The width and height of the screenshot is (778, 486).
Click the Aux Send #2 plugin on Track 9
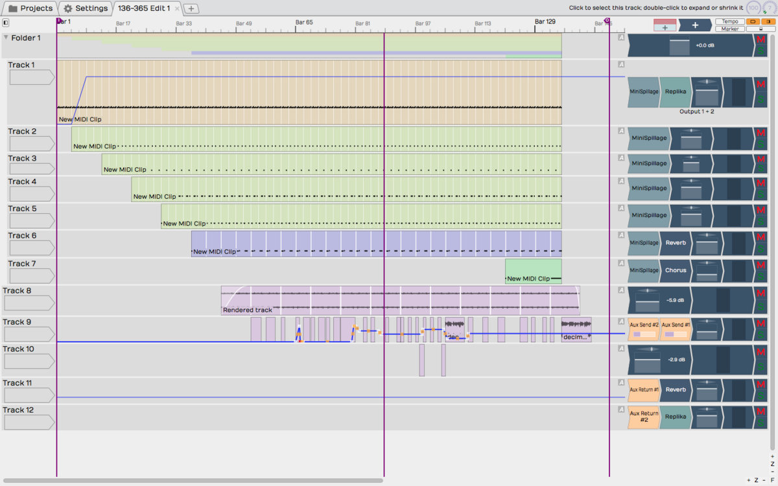(644, 328)
